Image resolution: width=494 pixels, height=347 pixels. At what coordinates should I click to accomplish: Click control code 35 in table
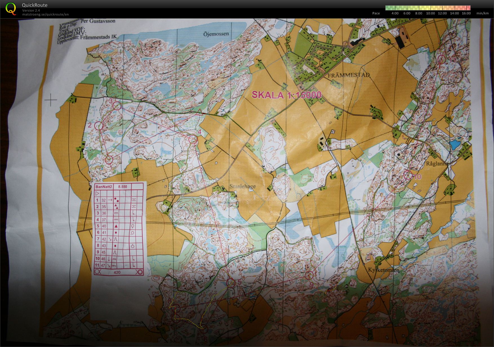click(104, 207)
